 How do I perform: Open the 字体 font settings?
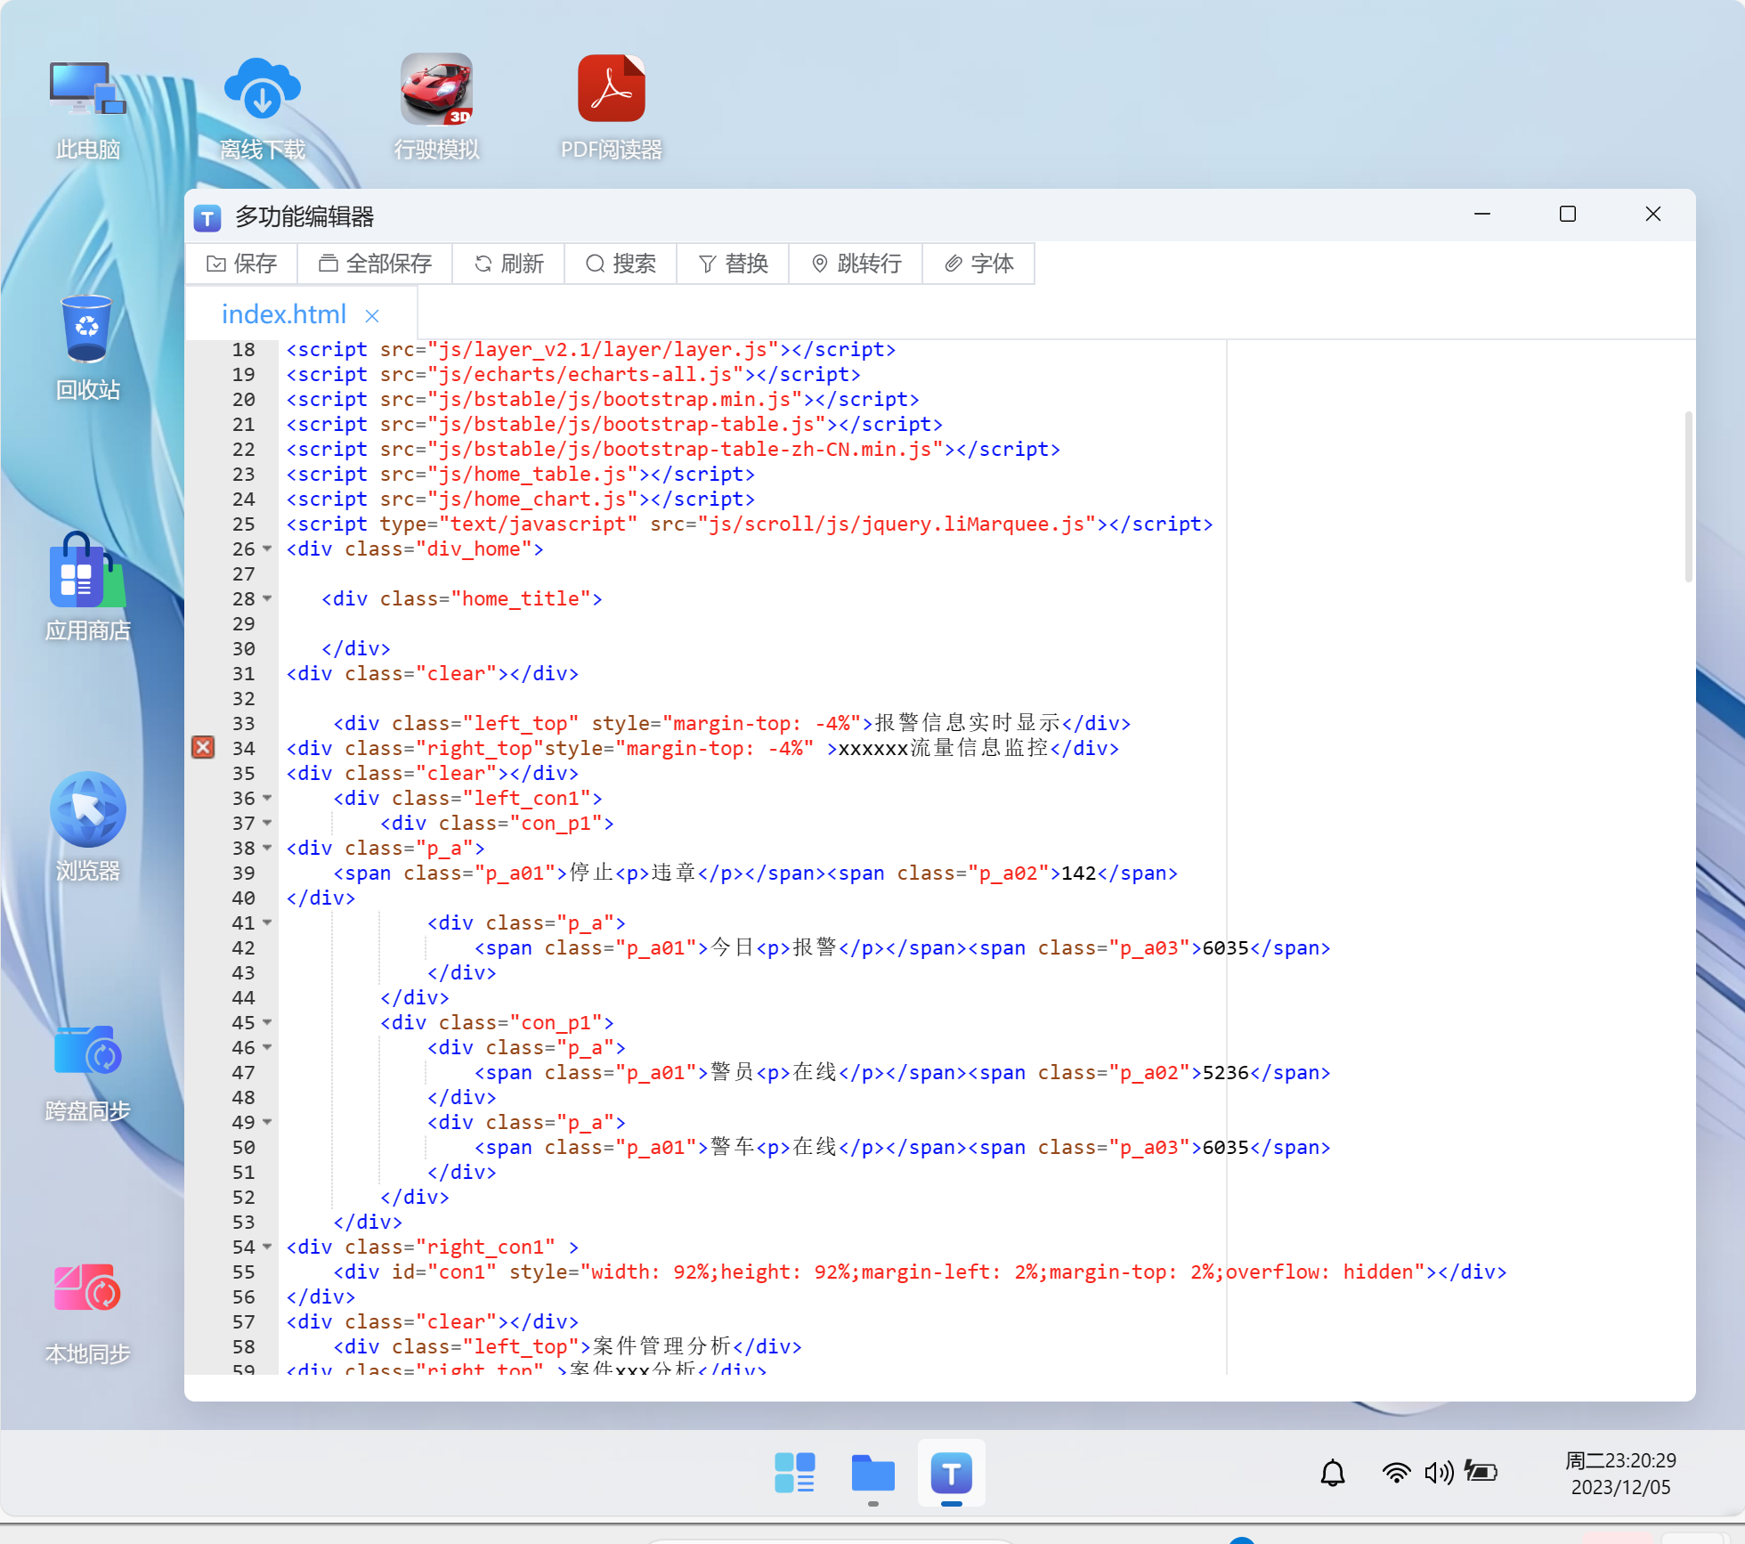978,264
